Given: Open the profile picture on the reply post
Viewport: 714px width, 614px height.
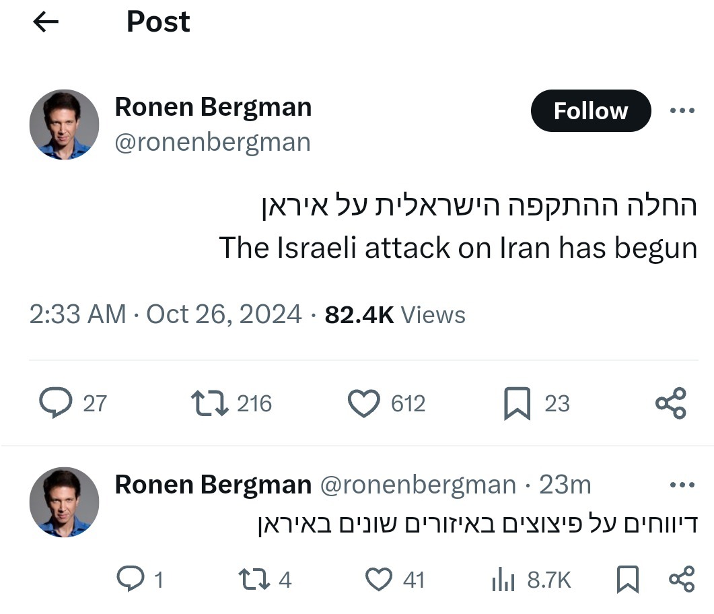Looking at the screenshot, I should point(64,502).
